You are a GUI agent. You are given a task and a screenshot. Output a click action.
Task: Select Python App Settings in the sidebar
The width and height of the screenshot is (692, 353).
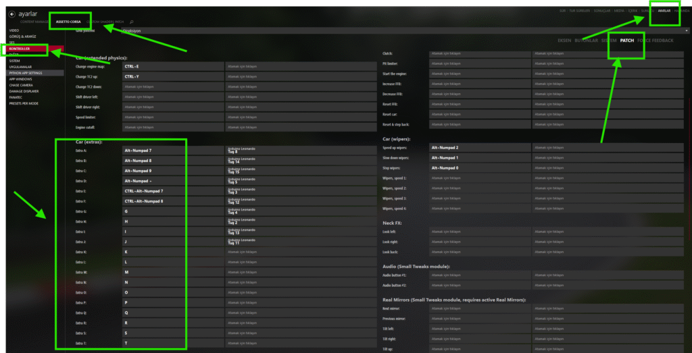click(35, 73)
